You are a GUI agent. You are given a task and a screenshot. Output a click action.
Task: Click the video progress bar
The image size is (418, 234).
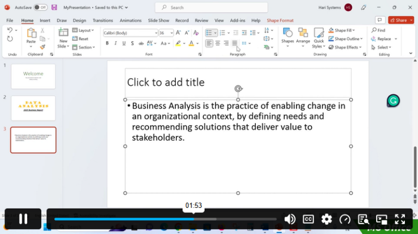pos(165,219)
